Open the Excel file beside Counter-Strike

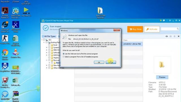[16, 41]
